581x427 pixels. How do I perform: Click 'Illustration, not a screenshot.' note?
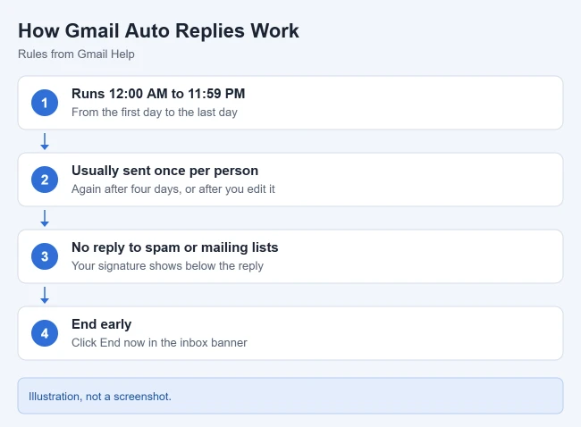click(x=100, y=397)
